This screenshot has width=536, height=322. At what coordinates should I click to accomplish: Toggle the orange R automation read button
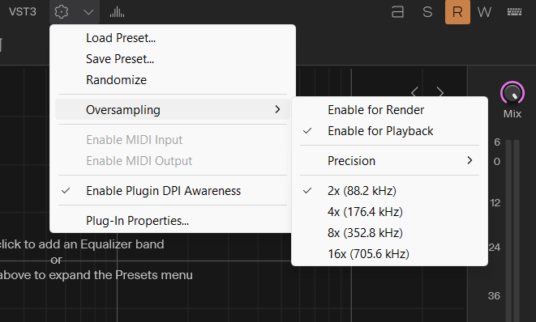click(457, 12)
